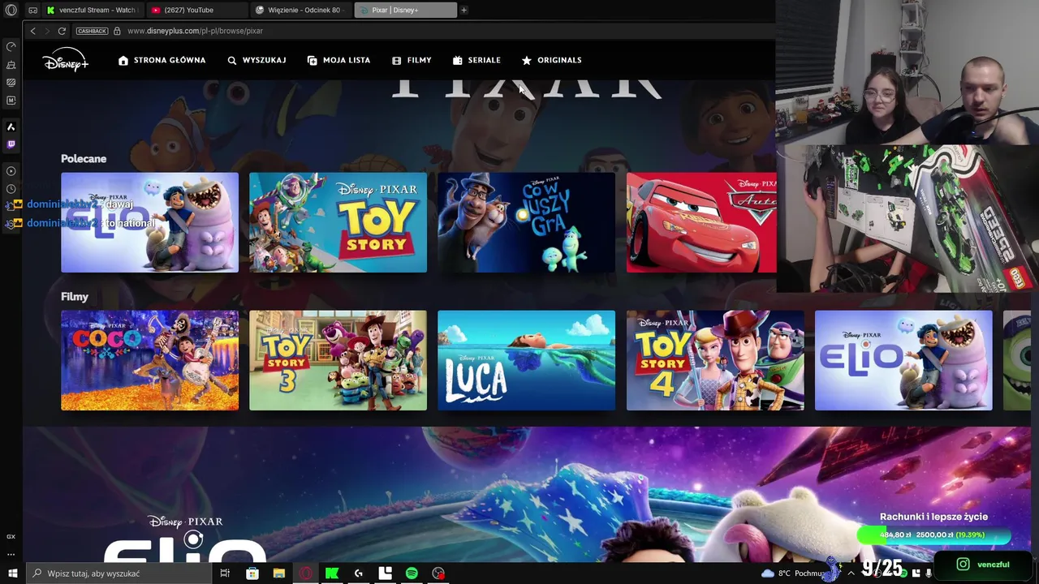Open Logitech G HUB from taskbar
The width and height of the screenshot is (1039, 584).
(x=359, y=573)
